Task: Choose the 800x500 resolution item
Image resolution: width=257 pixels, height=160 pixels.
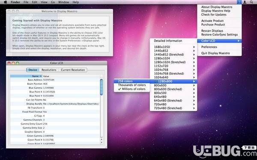Action: click(173, 93)
